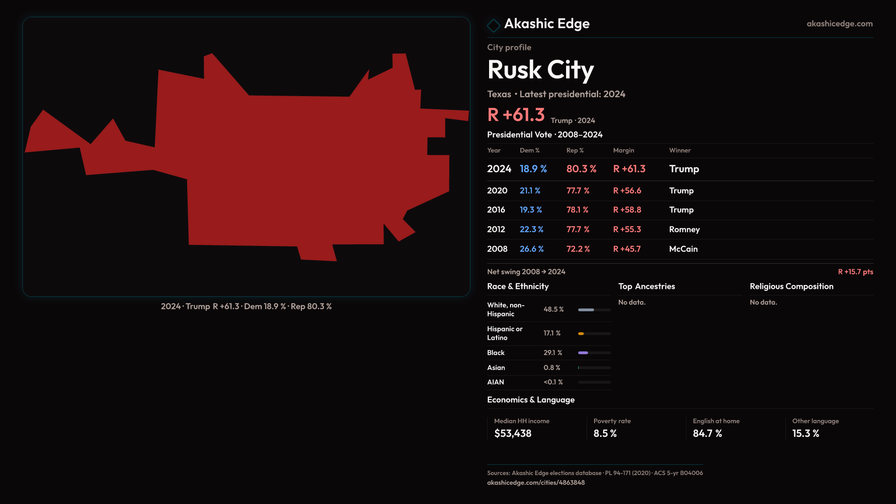Screen dimensions: 896x504
Task: Click the Hispanic or Latino orange bar
Action: click(x=581, y=334)
